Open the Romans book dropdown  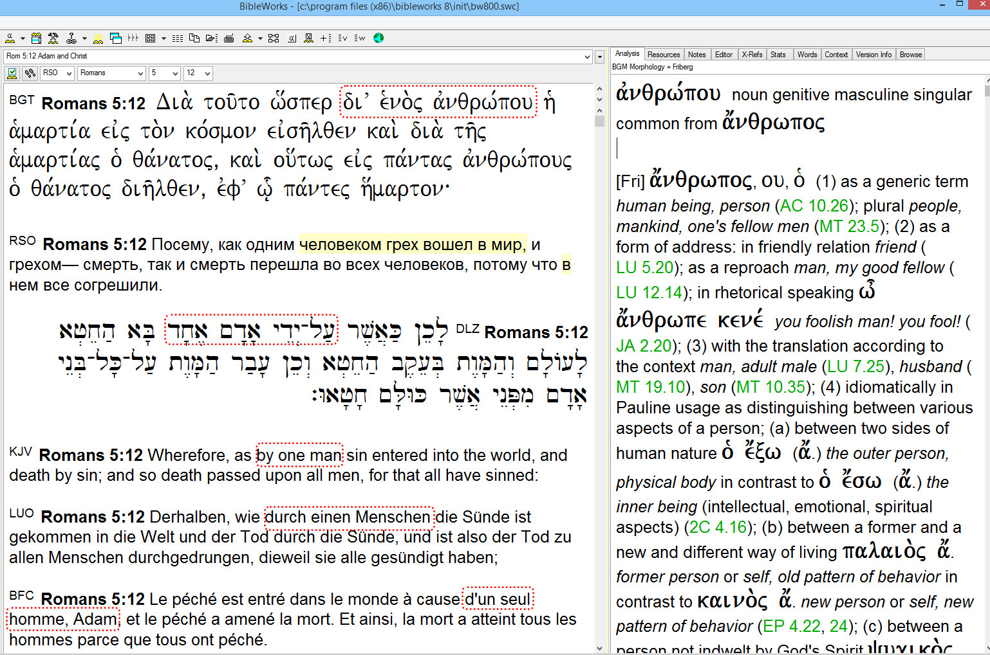coord(140,73)
